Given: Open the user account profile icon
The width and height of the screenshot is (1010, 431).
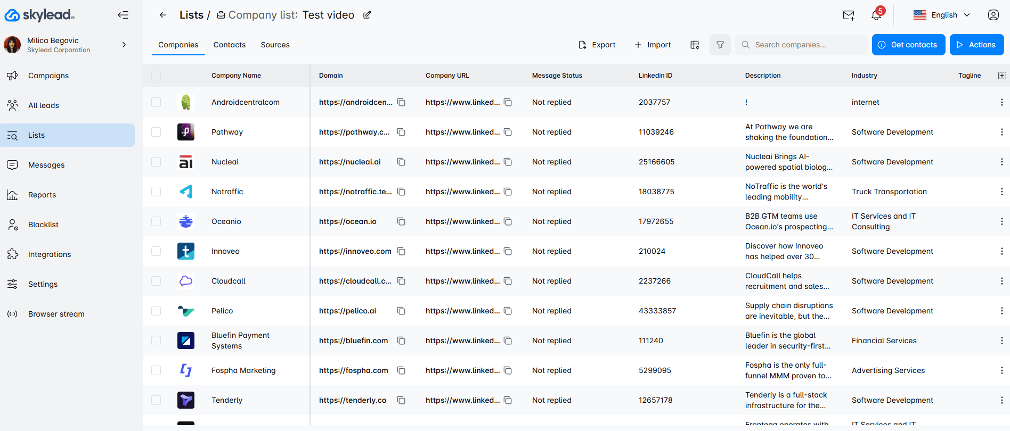Looking at the screenshot, I should pos(993,15).
